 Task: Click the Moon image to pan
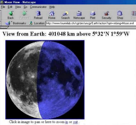click(x=45, y=80)
